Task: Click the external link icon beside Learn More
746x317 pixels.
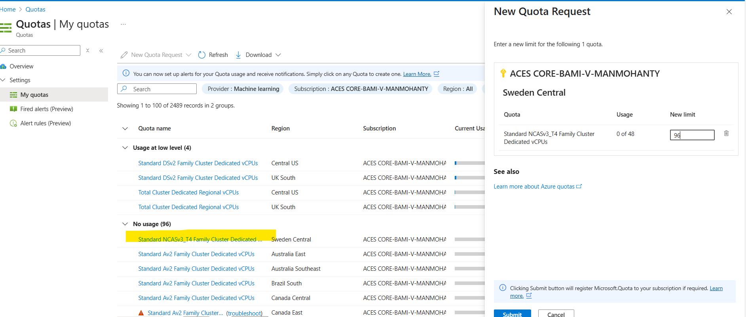Action: (437, 74)
